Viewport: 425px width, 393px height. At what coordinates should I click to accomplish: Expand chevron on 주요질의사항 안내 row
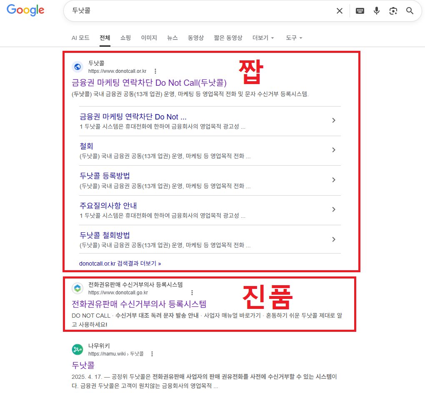tap(334, 209)
